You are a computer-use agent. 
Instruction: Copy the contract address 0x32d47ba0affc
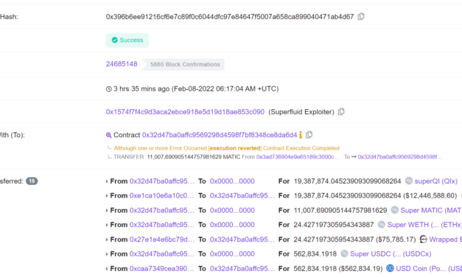point(309,135)
